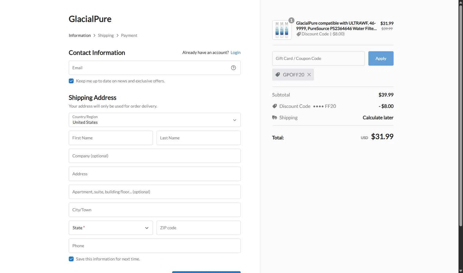Open the Country/Region dropdown
The width and height of the screenshot is (463, 273).
pyautogui.click(x=155, y=120)
